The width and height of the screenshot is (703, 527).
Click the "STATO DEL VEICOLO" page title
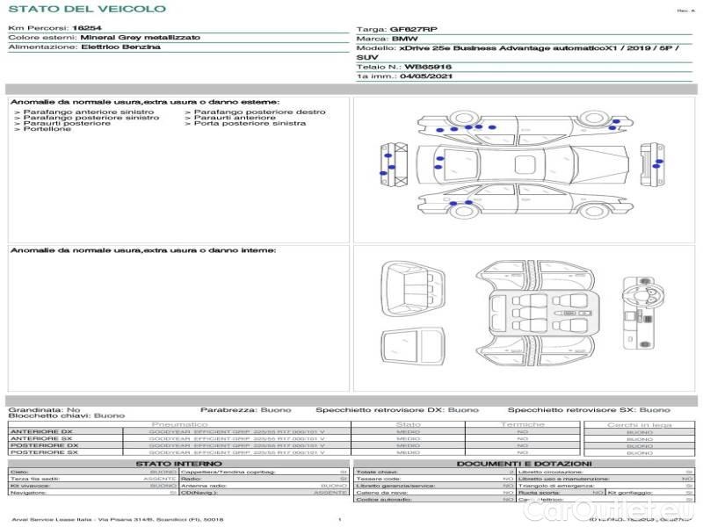[x=87, y=9]
